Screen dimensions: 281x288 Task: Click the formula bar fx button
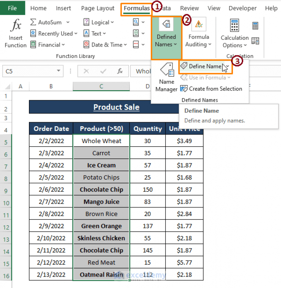click(120, 71)
